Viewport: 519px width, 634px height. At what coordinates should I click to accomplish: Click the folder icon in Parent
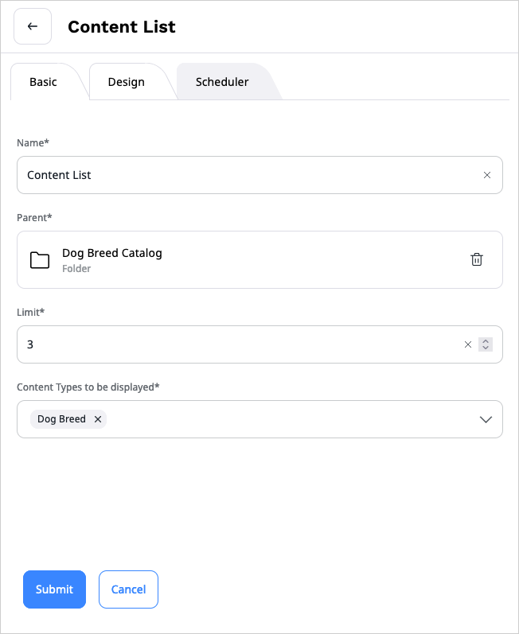pyautogui.click(x=40, y=260)
